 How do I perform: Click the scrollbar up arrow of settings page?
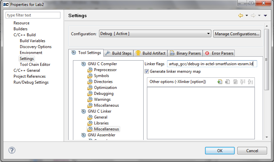(267, 26)
